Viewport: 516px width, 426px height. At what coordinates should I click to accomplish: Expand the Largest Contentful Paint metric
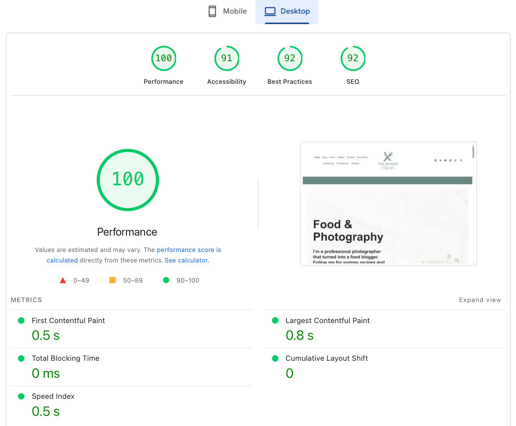click(x=327, y=321)
